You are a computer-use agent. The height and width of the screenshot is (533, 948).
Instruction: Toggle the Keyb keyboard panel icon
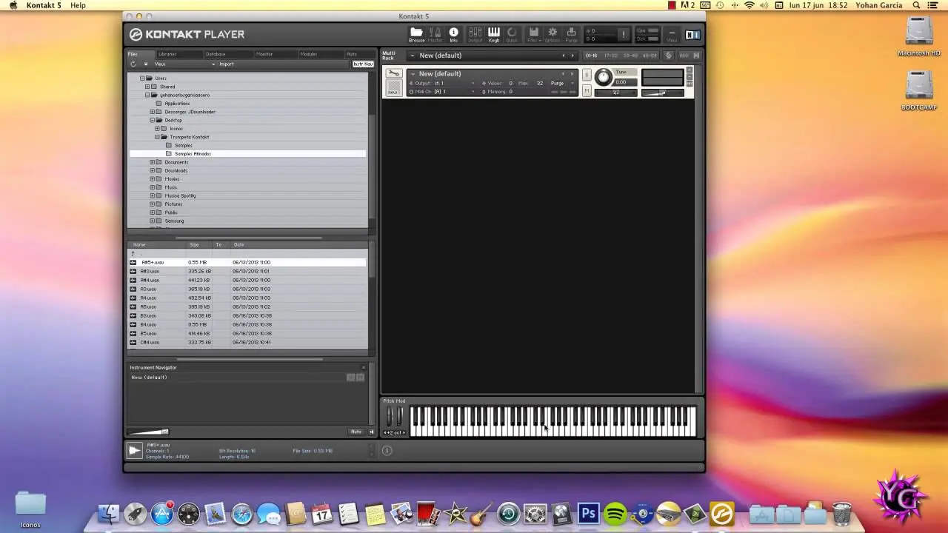click(493, 34)
